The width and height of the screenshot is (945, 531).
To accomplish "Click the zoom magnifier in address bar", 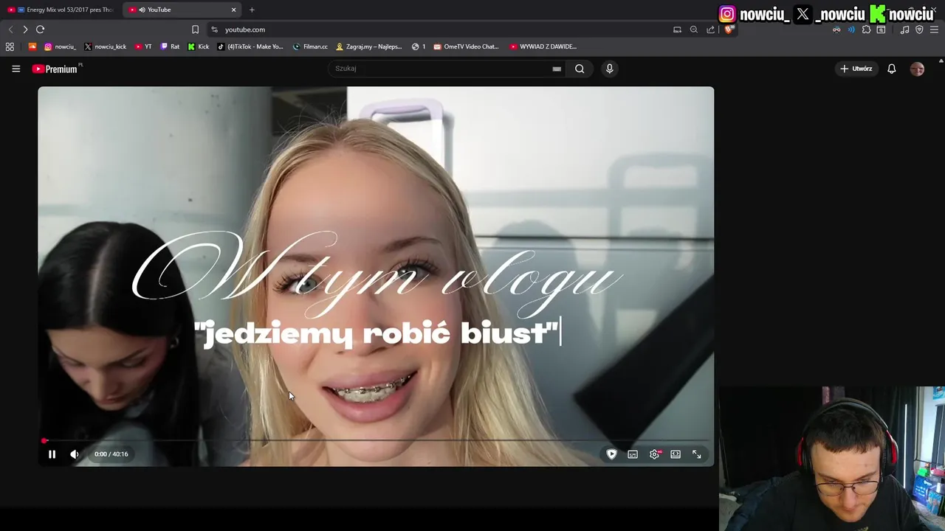I will click(694, 29).
